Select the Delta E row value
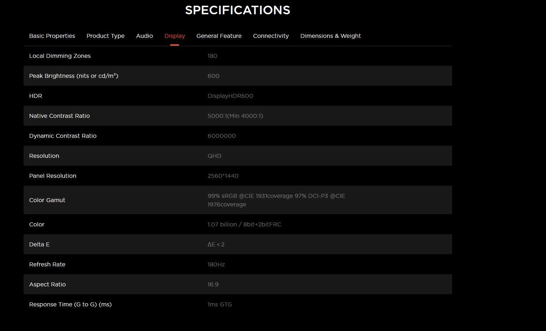Viewport: 546px width, 331px height. [x=216, y=244]
